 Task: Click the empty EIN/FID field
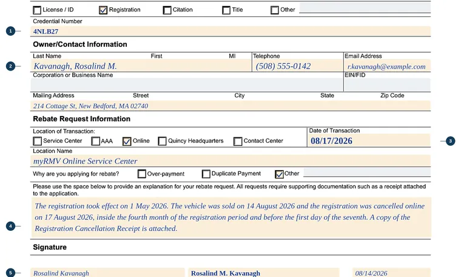coord(387,85)
